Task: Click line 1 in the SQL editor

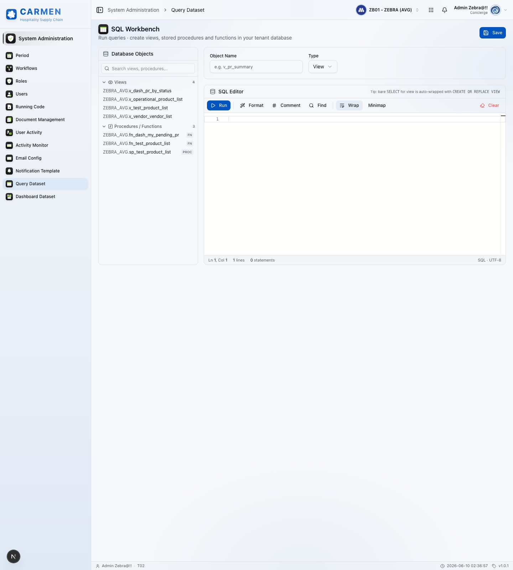Action: [x=364, y=119]
